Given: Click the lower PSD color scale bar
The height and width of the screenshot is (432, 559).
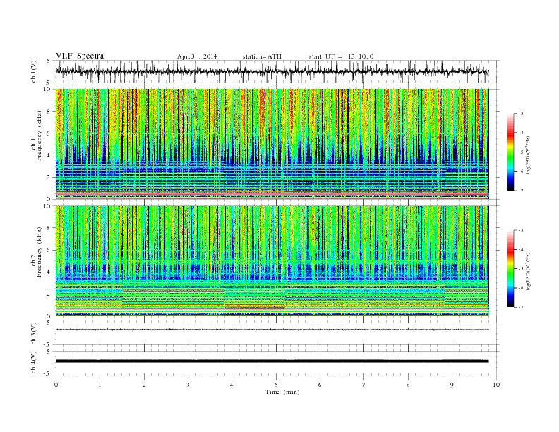Looking at the screenshot, I should coord(511,269).
